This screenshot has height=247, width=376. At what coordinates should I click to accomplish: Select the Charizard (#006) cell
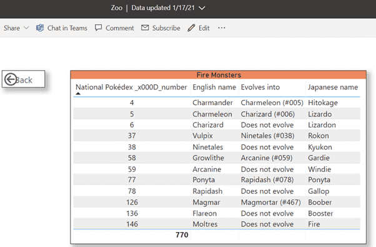[x=267, y=114]
